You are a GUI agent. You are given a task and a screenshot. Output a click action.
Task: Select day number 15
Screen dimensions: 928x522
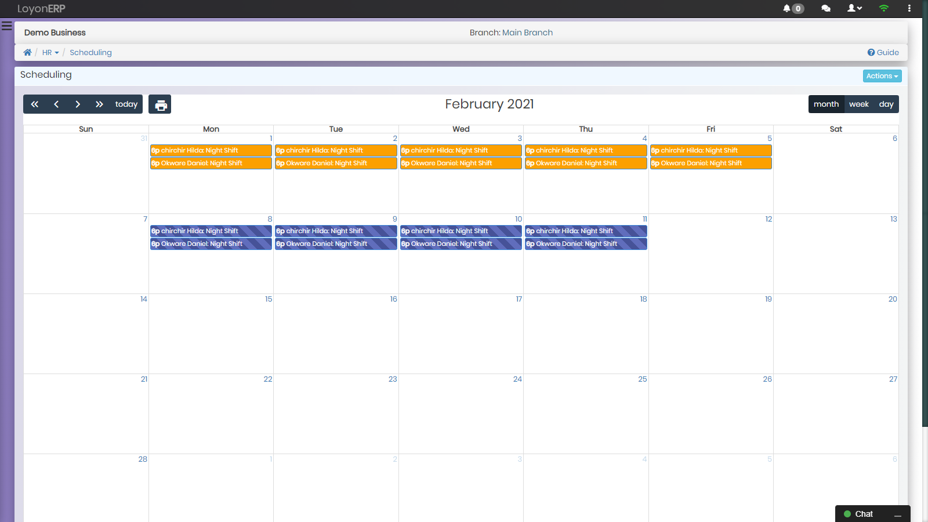[269, 299]
